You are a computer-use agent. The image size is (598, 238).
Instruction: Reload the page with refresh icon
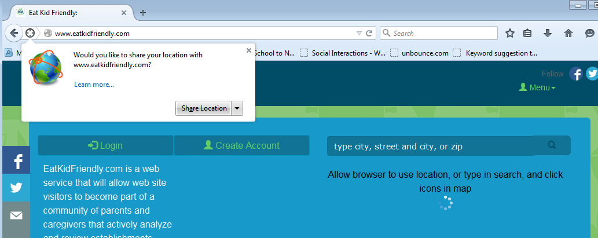point(369,33)
